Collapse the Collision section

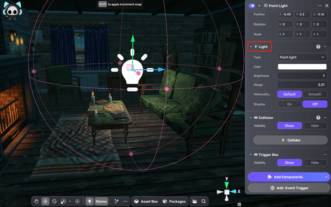(x=251, y=118)
